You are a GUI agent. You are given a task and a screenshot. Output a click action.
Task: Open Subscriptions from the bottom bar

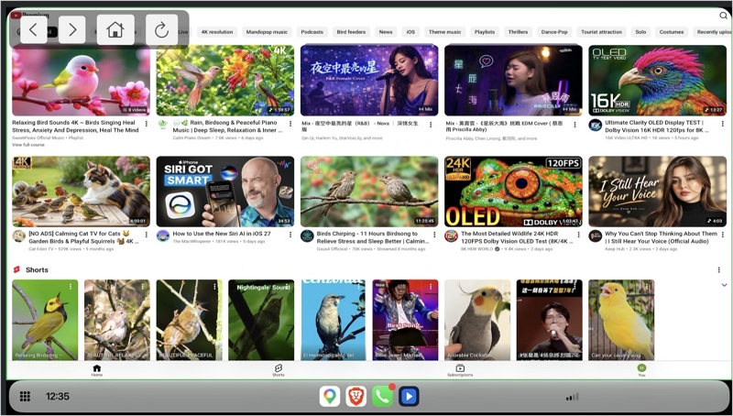pos(460,370)
